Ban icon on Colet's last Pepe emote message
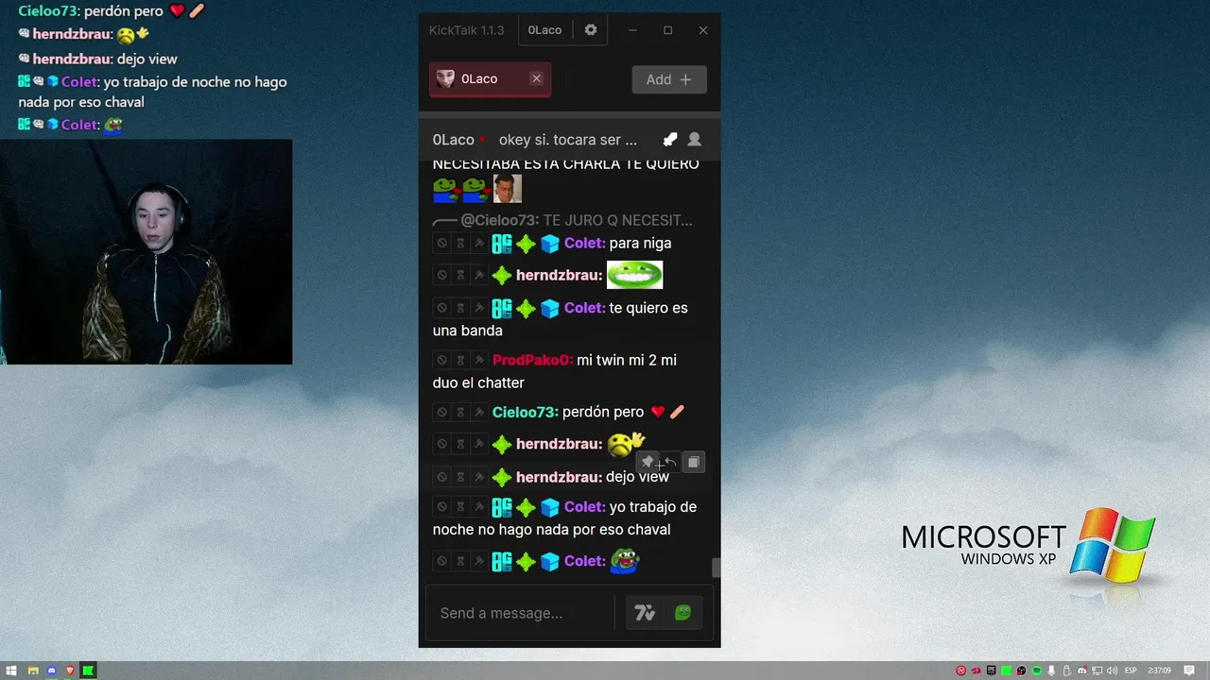Image resolution: width=1210 pixels, height=680 pixels. 441,562
